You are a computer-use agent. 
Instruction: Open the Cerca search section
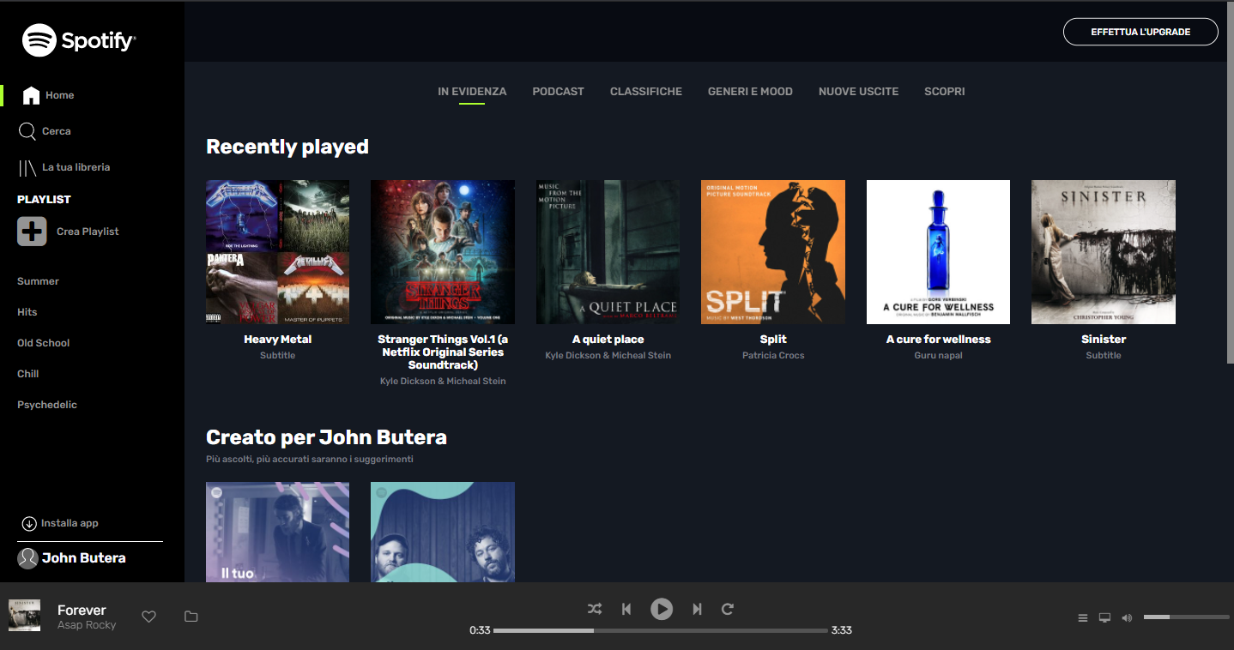click(57, 130)
